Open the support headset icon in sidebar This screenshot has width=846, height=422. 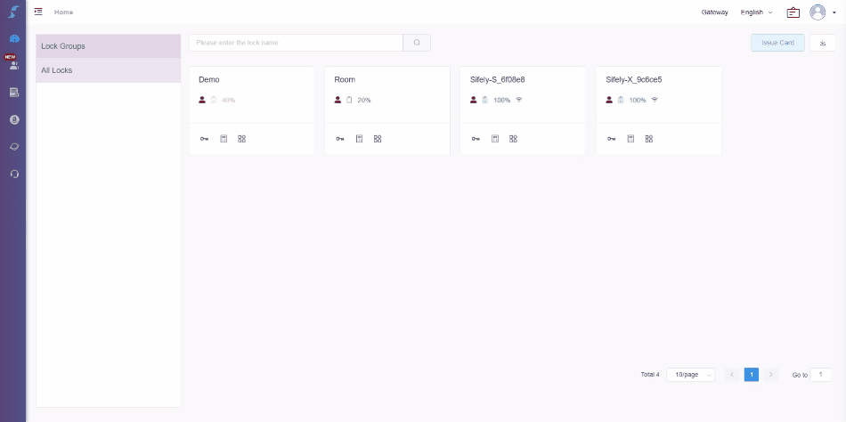pos(14,174)
